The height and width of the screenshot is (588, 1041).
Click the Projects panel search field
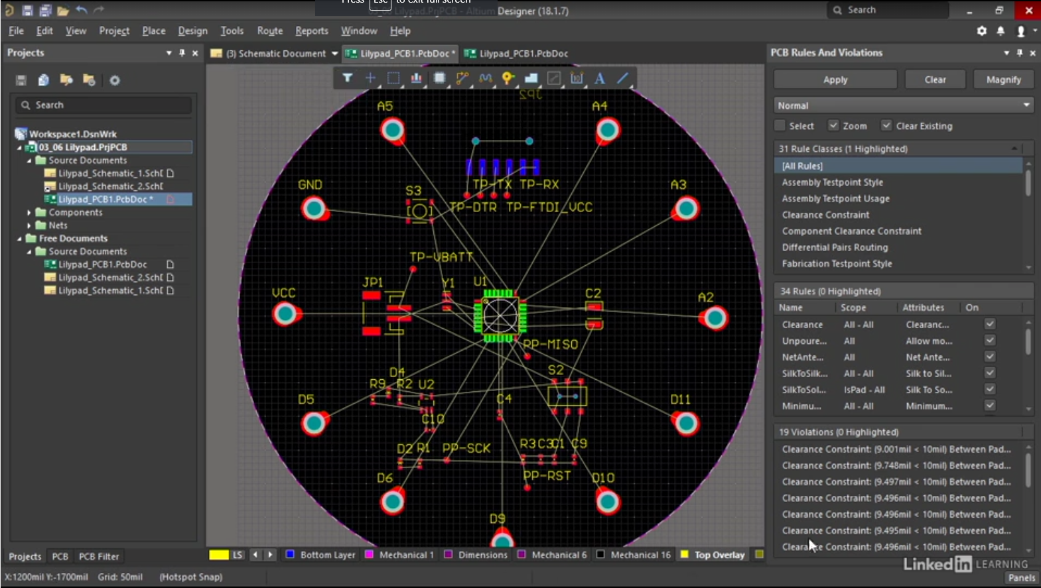coord(104,105)
